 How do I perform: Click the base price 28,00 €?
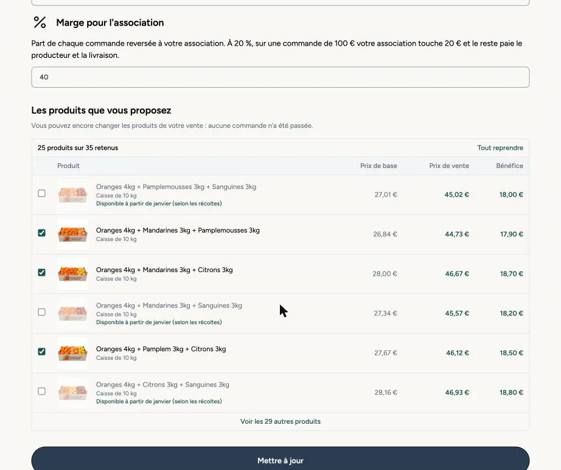click(385, 274)
